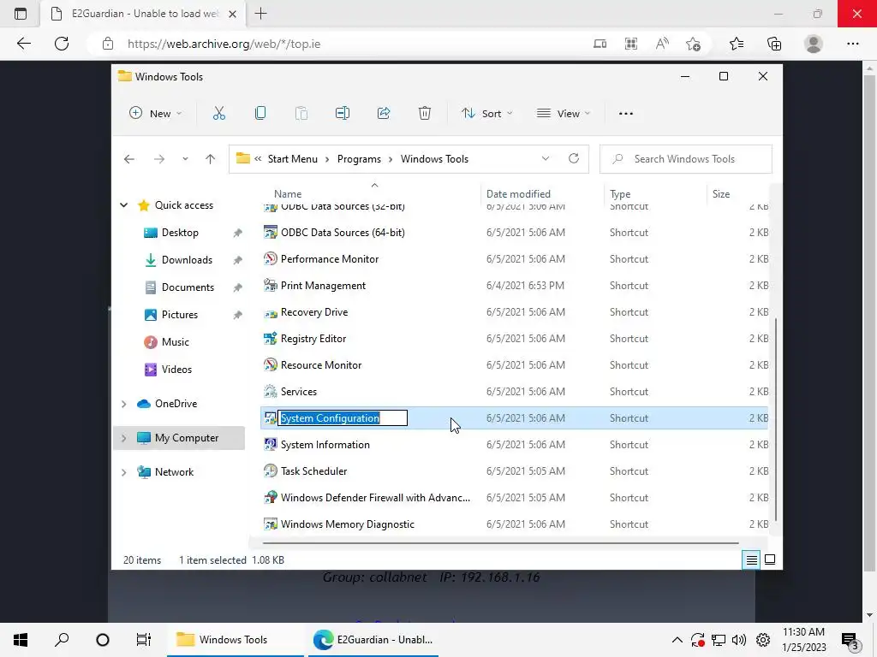Click Read aloud icon in address bar
This screenshot has height=657, width=877.
coord(662,44)
